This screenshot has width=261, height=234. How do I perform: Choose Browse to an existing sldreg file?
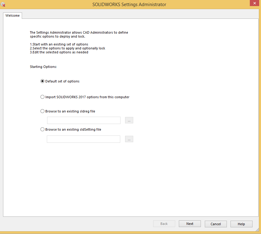[43, 111]
